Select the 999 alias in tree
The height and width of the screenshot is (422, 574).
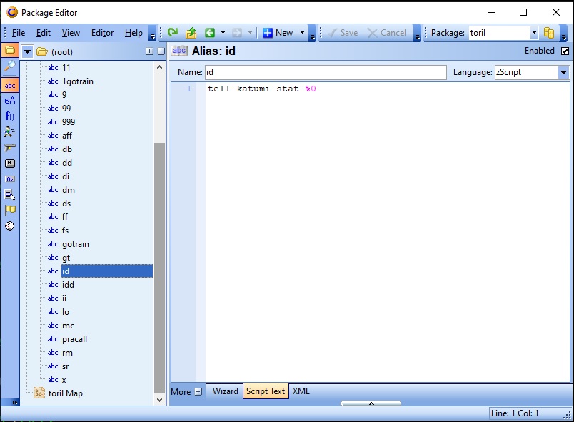pyautogui.click(x=69, y=122)
